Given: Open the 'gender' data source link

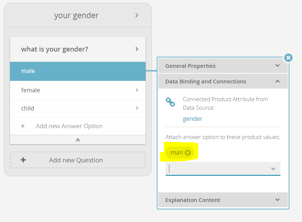Looking at the screenshot, I should click(x=192, y=119).
